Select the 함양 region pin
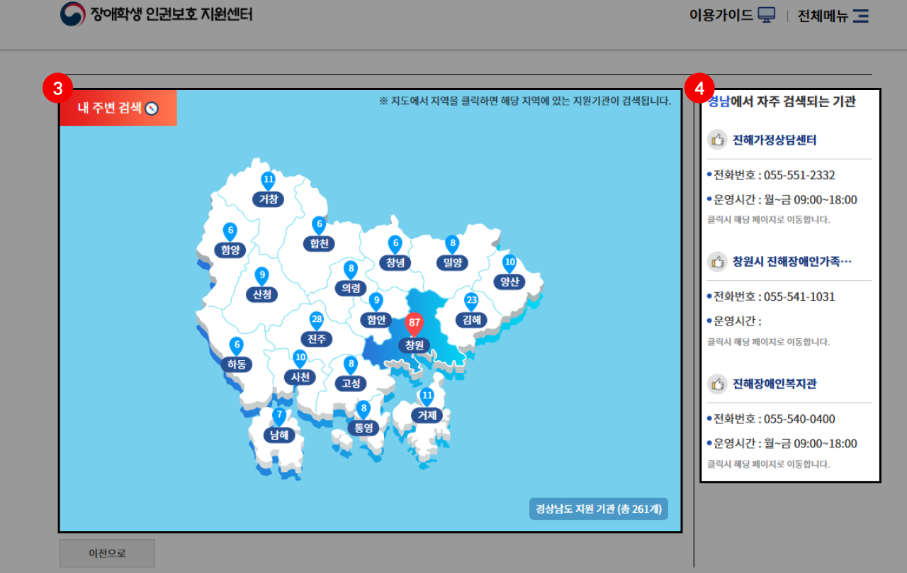The width and height of the screenshot is (907, 573). 230,241
